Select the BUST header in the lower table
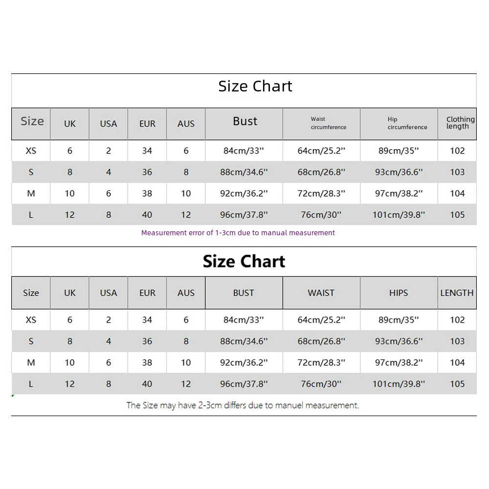 coord(244,293)
